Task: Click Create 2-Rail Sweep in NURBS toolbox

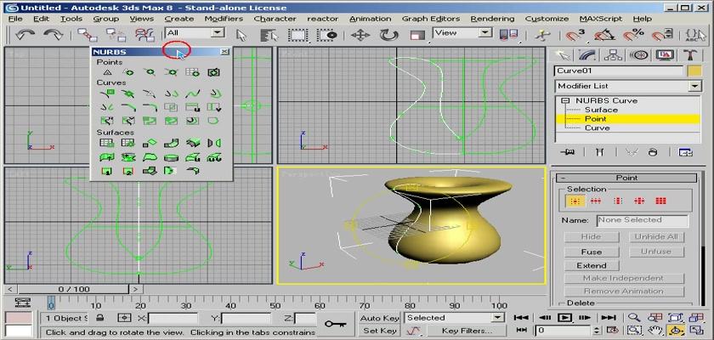Action: [x=128, y=171]
